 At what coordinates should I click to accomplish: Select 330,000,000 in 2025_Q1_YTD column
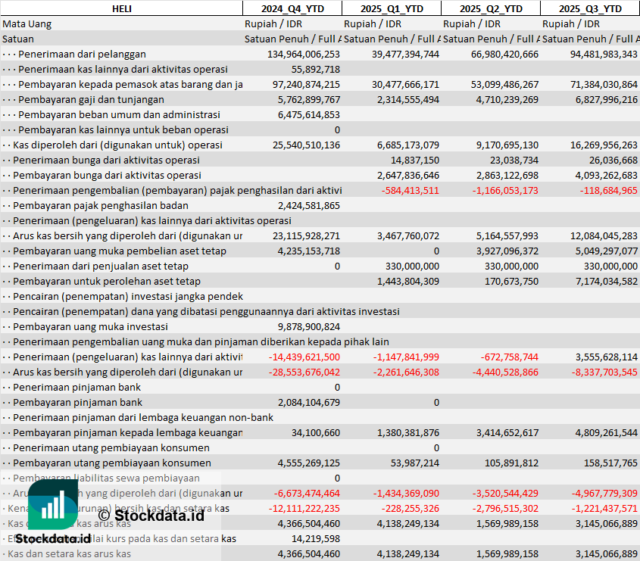412,266
